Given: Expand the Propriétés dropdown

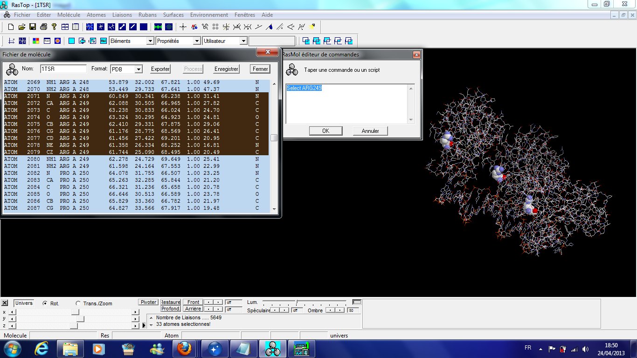Looking at the screenshot, I should click(196, 41).
